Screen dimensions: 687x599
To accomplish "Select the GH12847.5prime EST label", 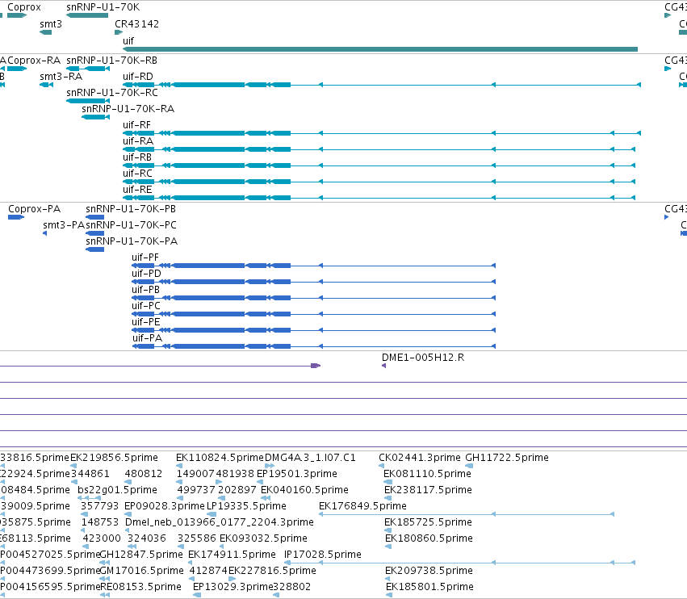I will pyautogui.click(x=141, y=555).
